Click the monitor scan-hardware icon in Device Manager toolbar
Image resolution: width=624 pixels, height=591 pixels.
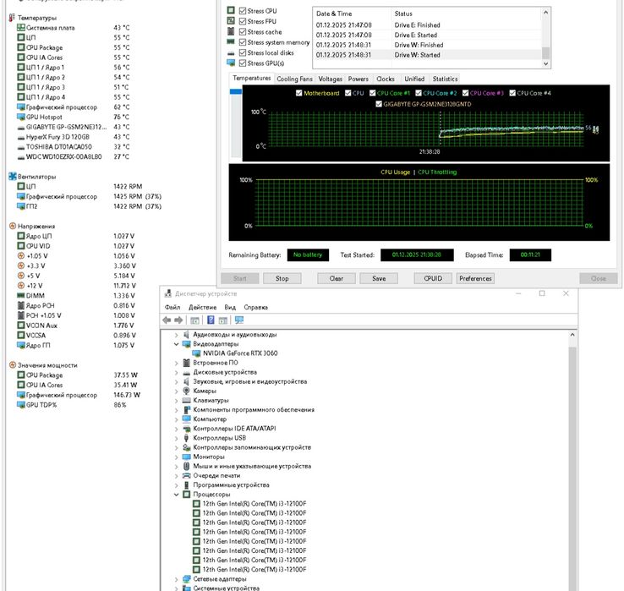pos(238,320)
